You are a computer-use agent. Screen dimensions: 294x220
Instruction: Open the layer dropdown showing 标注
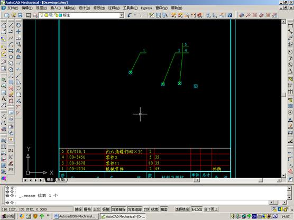tap(81, 15)
